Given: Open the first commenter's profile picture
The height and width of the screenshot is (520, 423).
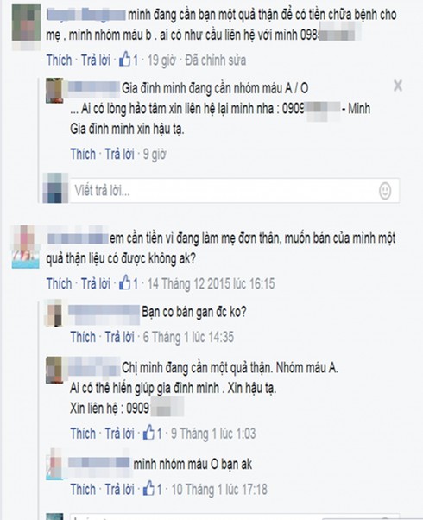Looking at the screenshot, I should pyautogui.click(x=27, y=27).
